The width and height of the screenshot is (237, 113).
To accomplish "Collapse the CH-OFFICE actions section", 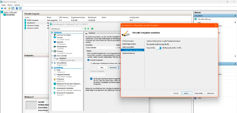I will click(235, 16).
